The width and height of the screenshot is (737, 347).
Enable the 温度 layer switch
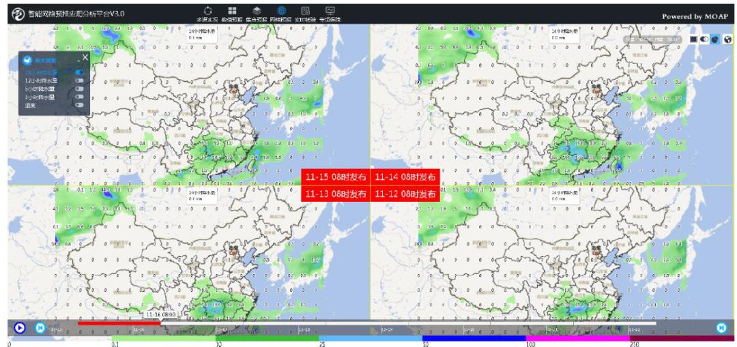pyautogui.click(x=79, y=105)
